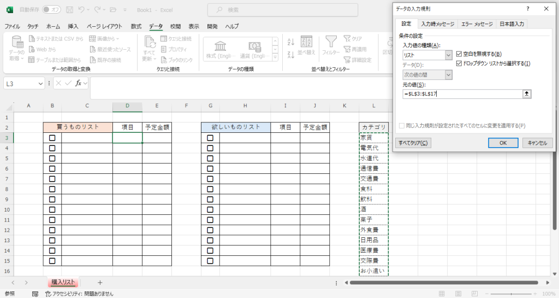The height and width of the screenshot is (298, 559).
Task: Expand the Name Box dropdown arrow
Action: pos(40,83)
